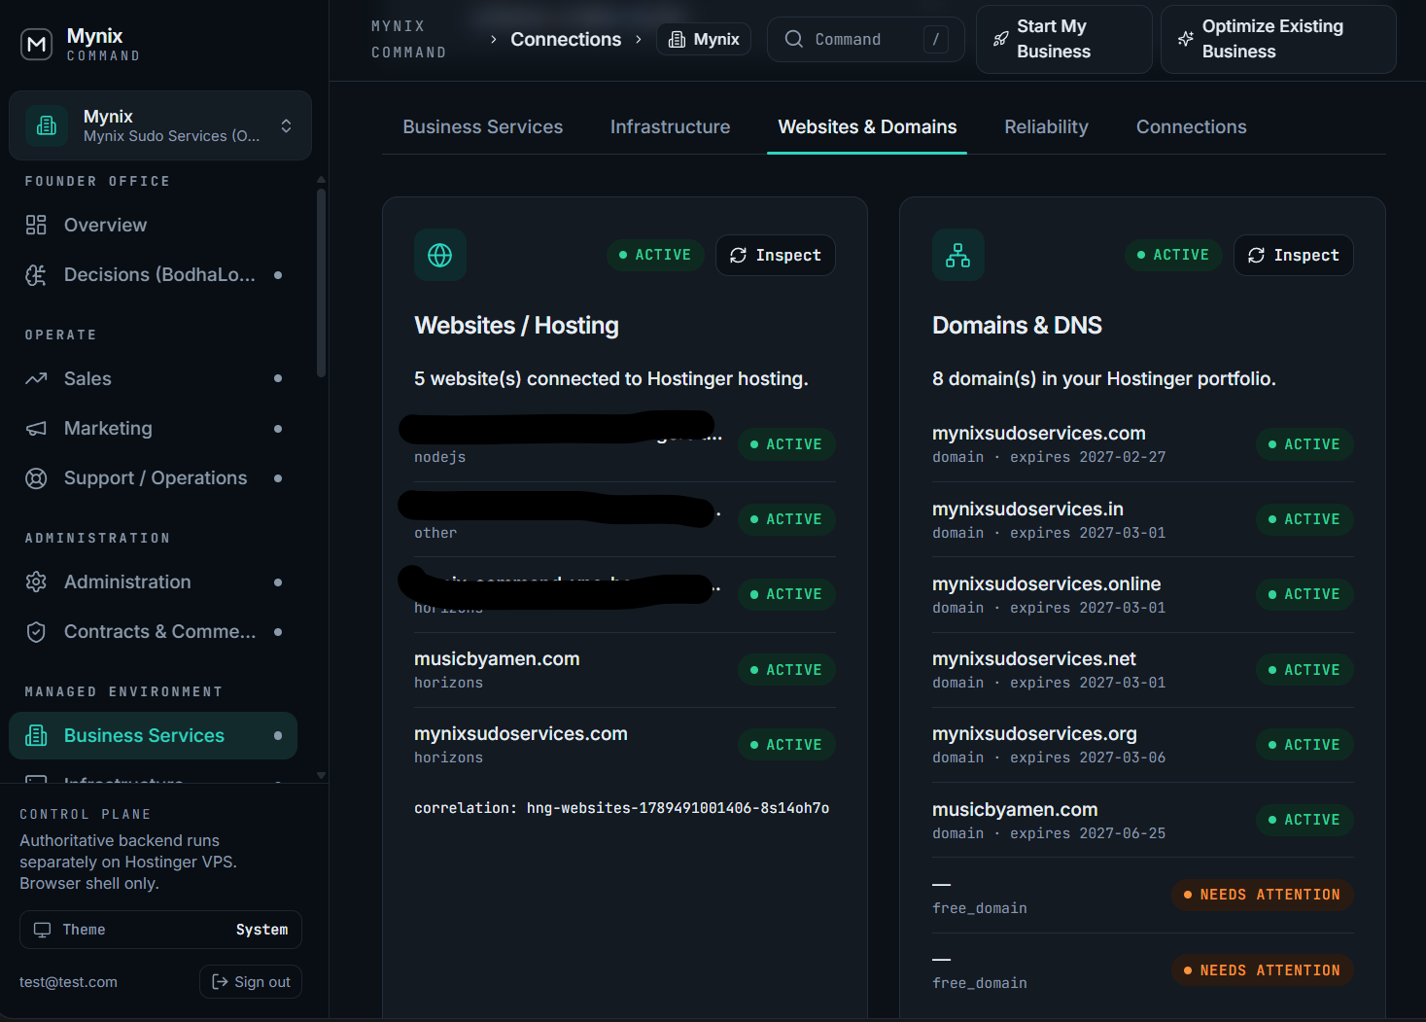
Task: Open Marketing sidebar item
Action: click(154, 429)
